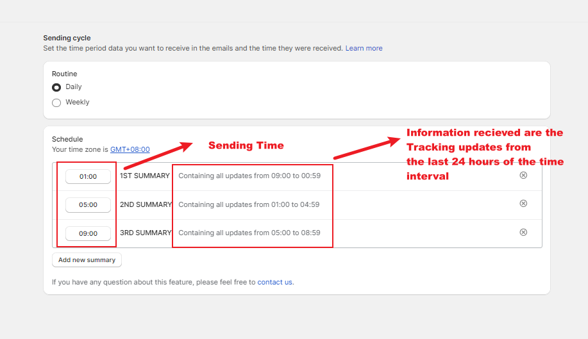This screenshot has width=588, height=339.
Task: Select the Weekly routine option
Action: click(x=56, y=103)
